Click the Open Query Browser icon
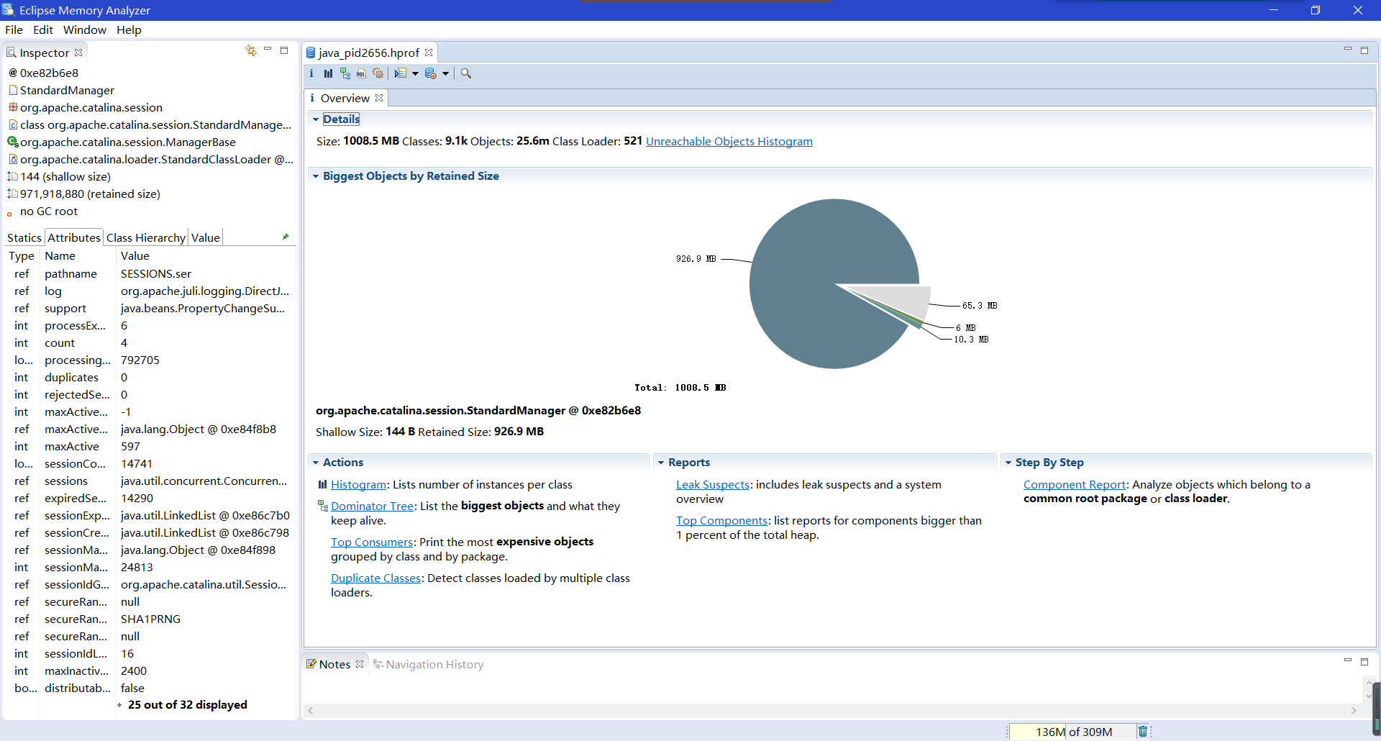1381x741 pixels. tap(431, 73)
